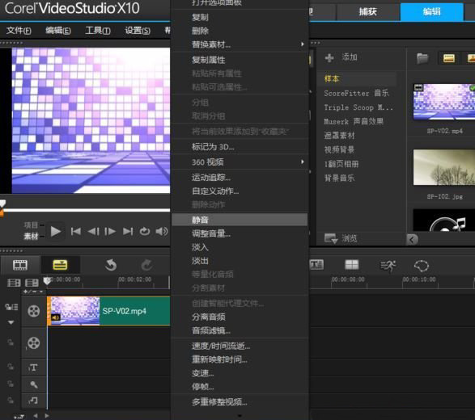The width and height of the screenshot is (475, 420).
Task: Open the motion tracking tool
Action: pyautogui.click(x=388, y=266)
